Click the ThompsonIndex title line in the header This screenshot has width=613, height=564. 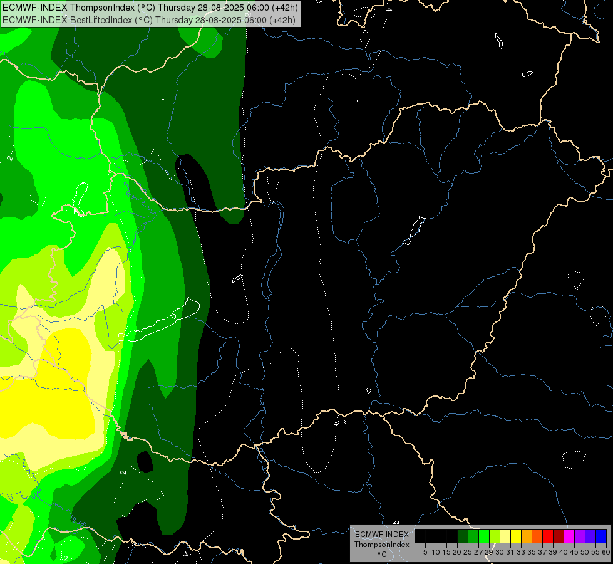(x=150, y=8)
